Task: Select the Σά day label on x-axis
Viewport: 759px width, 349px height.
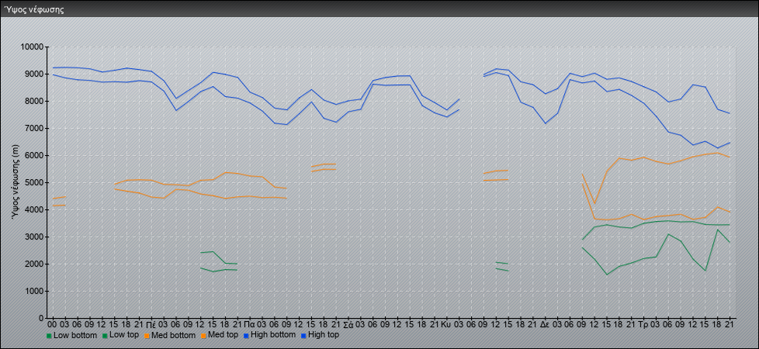Action: click(x=348, y=324)
